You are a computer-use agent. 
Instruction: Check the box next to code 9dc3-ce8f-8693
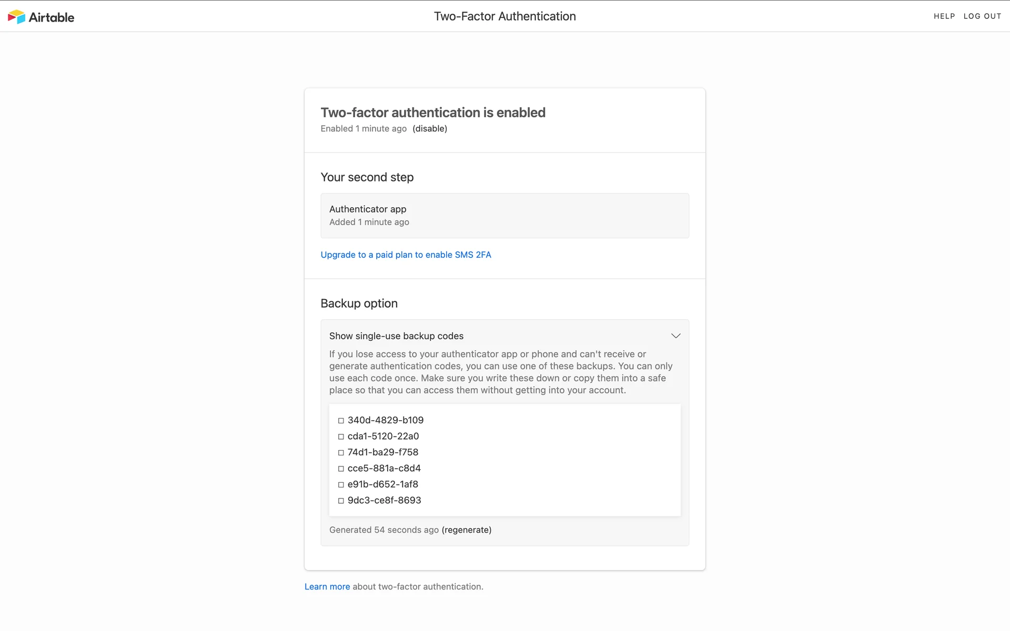pyautogui.click(x=341, y=501)
